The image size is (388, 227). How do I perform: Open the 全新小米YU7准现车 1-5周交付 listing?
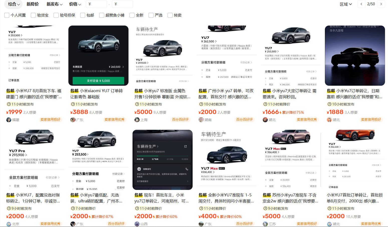point(226,198)
